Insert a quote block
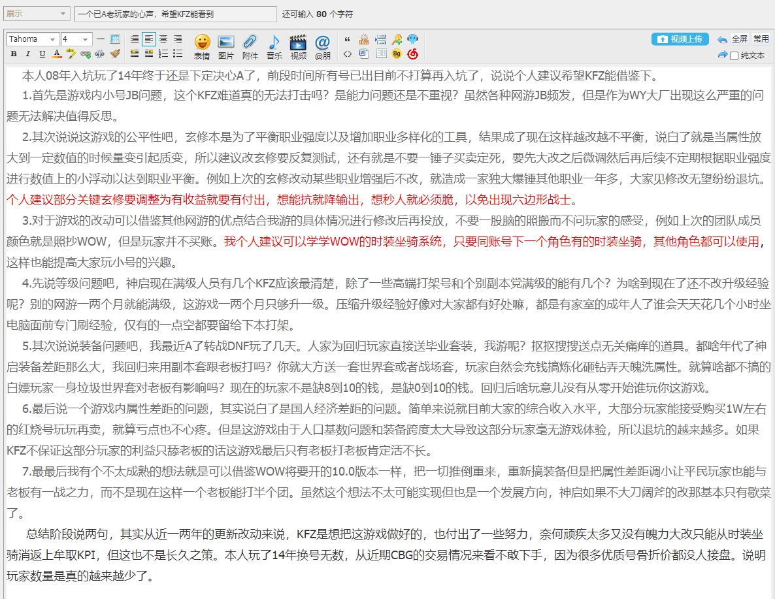 pyautogui.click(x=348, y=39)
